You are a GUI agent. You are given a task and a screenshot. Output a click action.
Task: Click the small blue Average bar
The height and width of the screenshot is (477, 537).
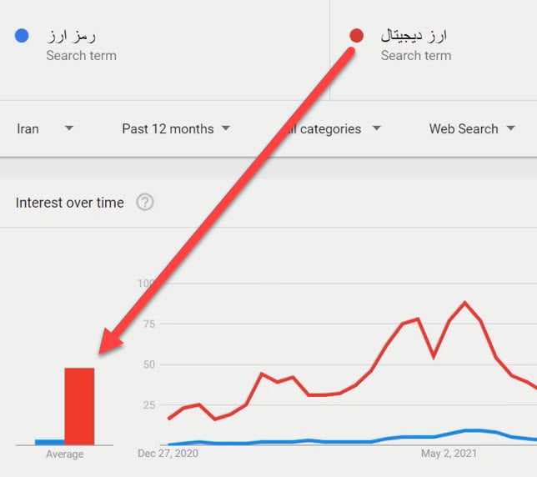[x=49, y=442]
